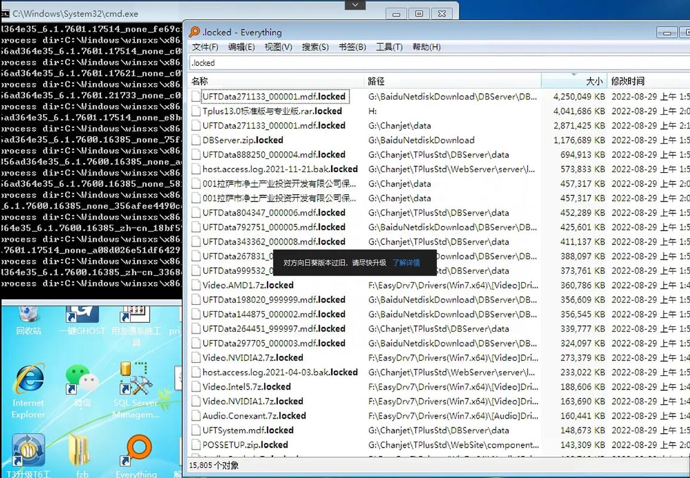This screenshot has height=478, width=690.
Task: Sort results by 修改时间 column header
Action: click(x=649, y=81)
